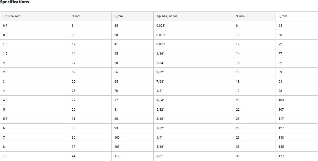Select the 'Tip size, mm' column header
Viewport: 318px width, 161px height.
35,16
